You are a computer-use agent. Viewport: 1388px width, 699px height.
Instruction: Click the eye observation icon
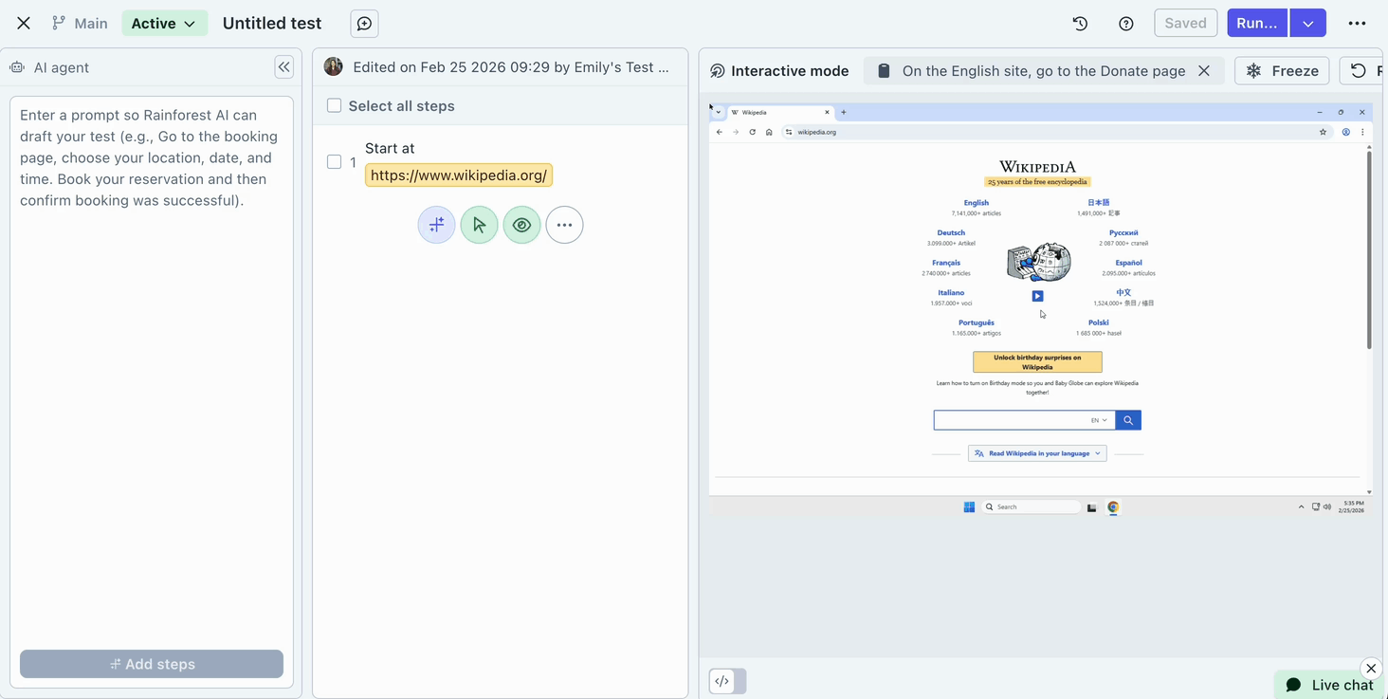coord(521,225)
